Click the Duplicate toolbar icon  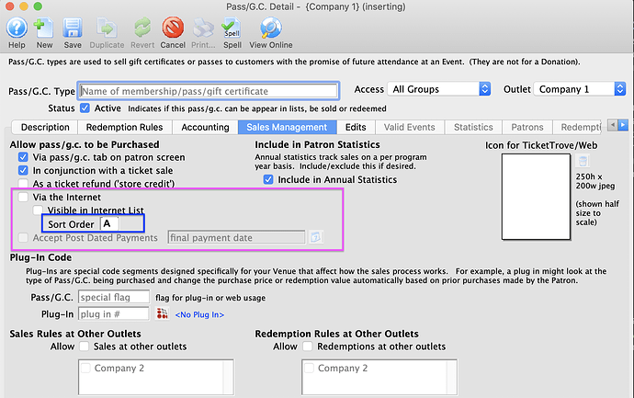pos(107,28)
